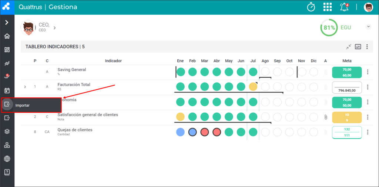Open the apps grid icon
Viewport: 379px width, 187px height.
coord(328,7)
